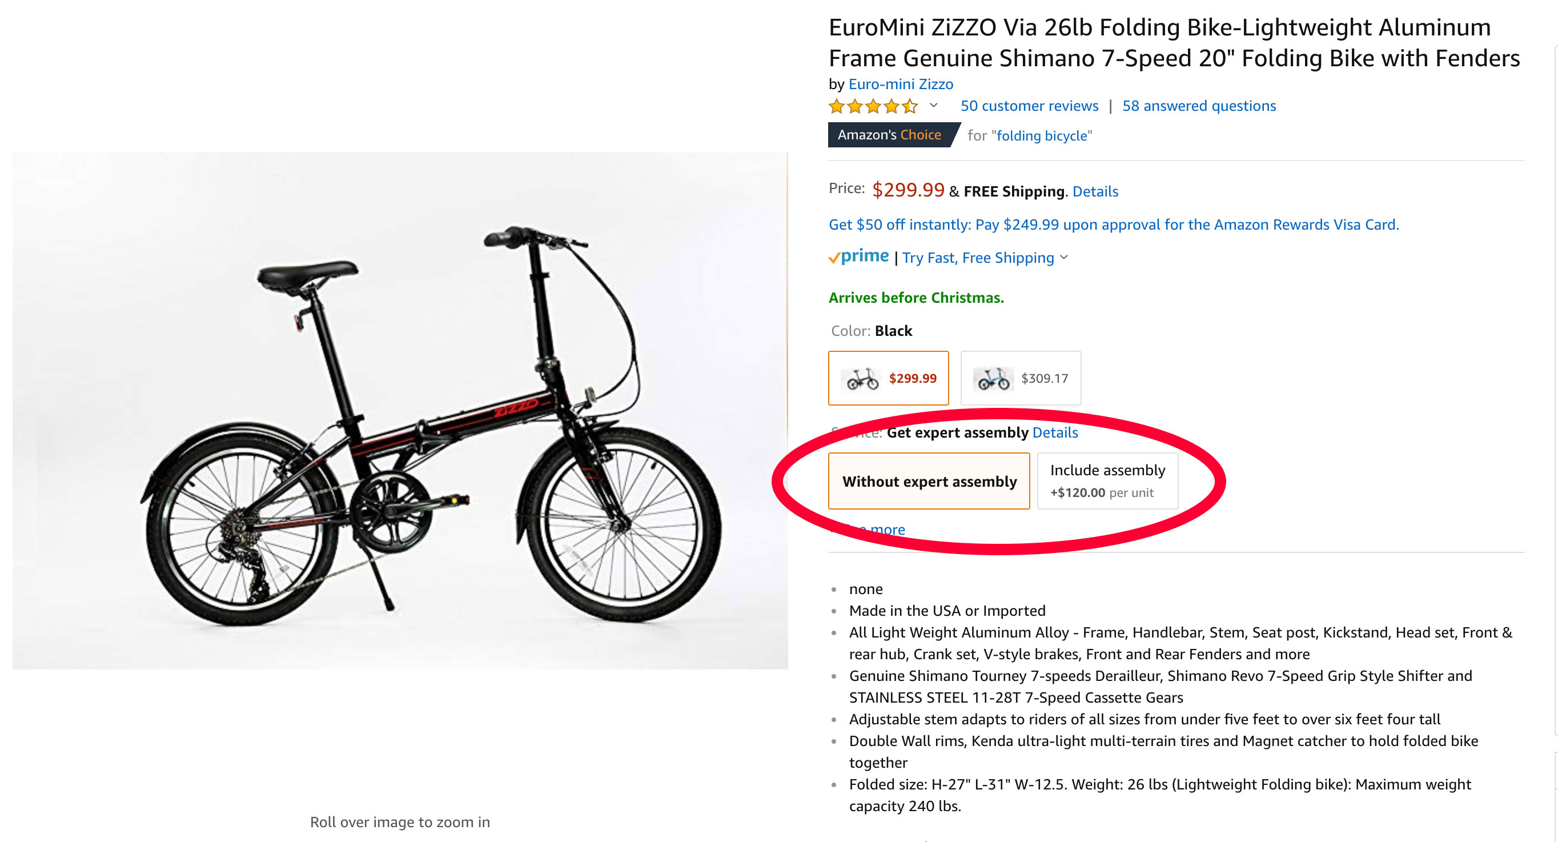Image resolution: width=1558 pixels, height=842 pixels.
Task: Click the Amazon's Choice badge
Action: tap(889, 135)
